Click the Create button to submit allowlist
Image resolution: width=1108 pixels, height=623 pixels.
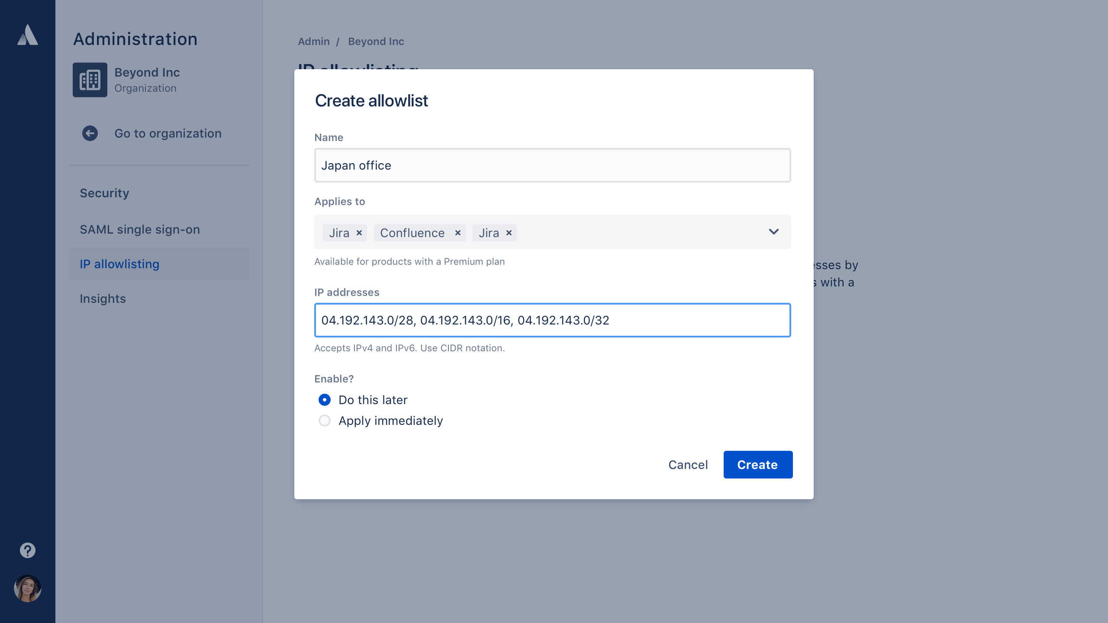click(757, 465)
